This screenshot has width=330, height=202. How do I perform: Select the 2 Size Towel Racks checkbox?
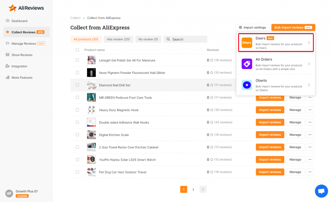(x=77, y=147)
